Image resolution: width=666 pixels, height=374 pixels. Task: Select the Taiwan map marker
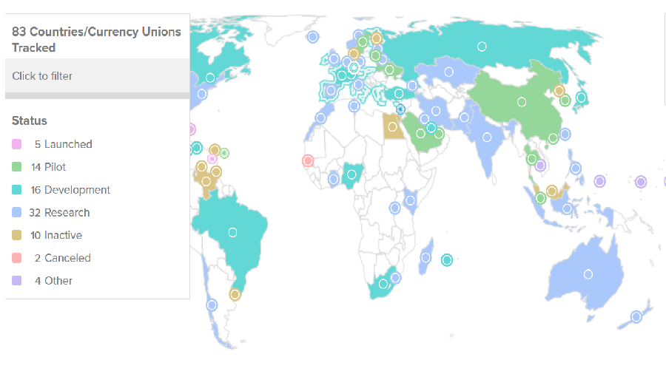pos(565,135)
